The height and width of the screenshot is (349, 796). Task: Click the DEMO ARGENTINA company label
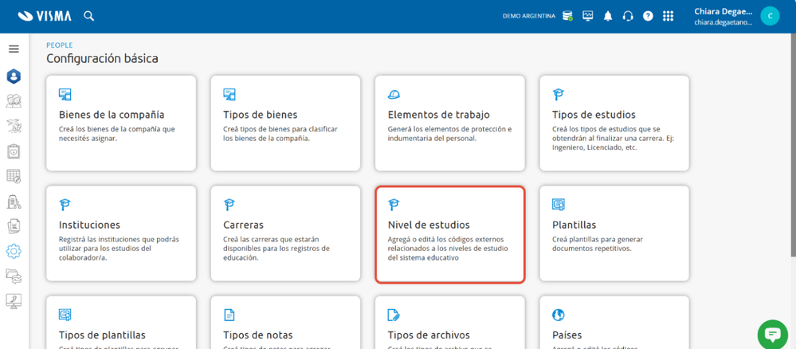tap(529, 16)
